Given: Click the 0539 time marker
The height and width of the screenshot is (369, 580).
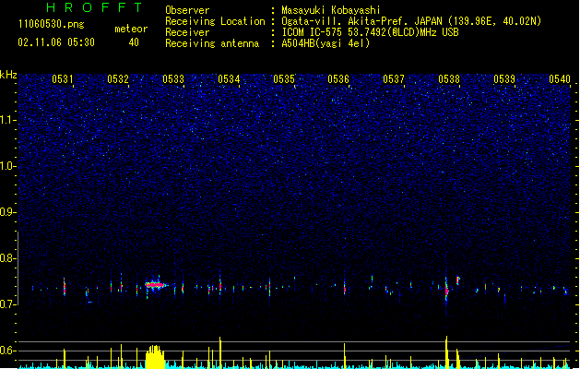Looking at the screenshot, I should point(504,79).
